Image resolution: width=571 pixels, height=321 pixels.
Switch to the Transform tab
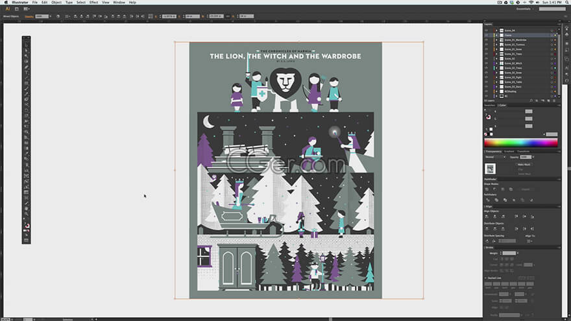pos(523,151)
